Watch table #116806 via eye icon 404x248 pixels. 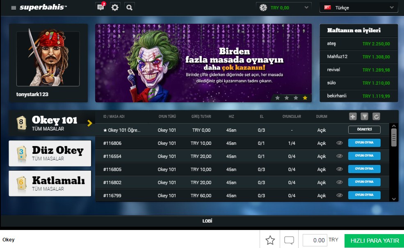pos(339,143)
